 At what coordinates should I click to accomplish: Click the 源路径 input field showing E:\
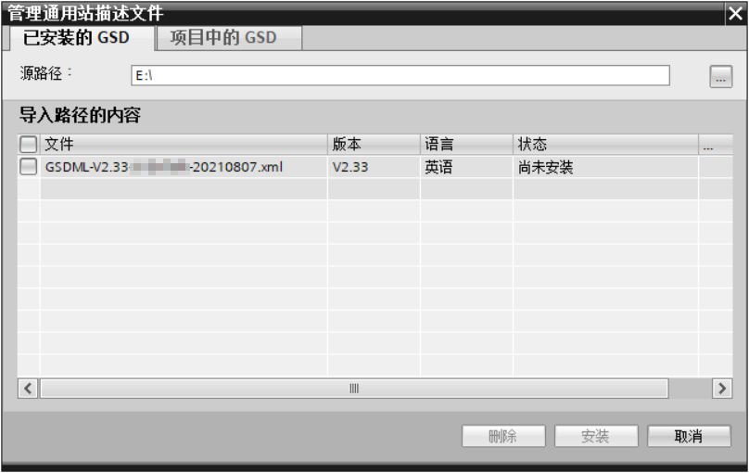click(x=400, y=75)
